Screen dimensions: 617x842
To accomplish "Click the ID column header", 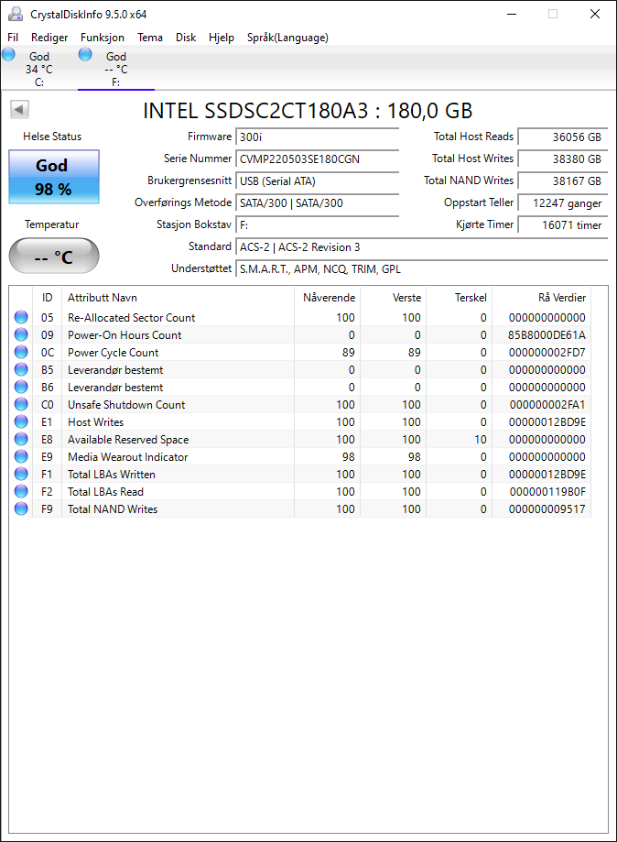I will coord(48,298).
